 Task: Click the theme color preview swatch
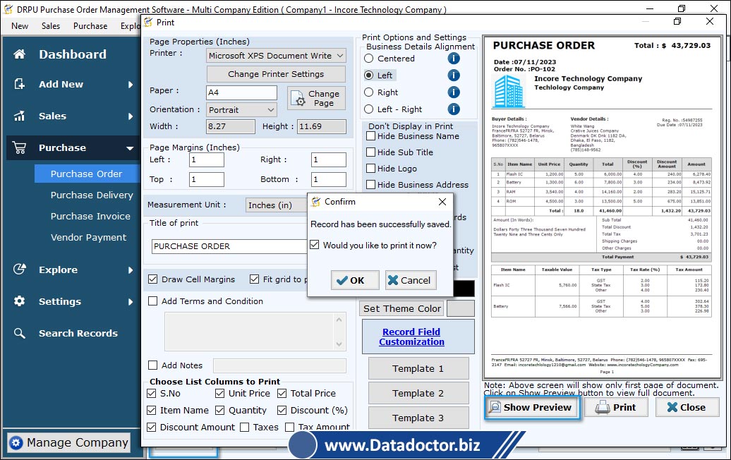click(461, 308)
